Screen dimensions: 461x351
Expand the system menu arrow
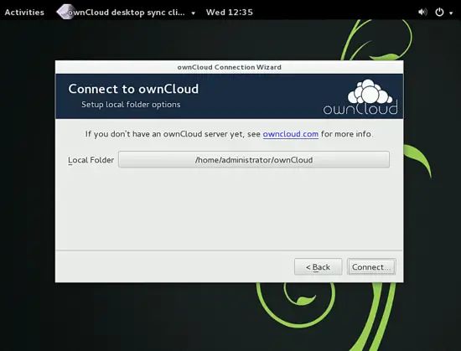[451, 13]
